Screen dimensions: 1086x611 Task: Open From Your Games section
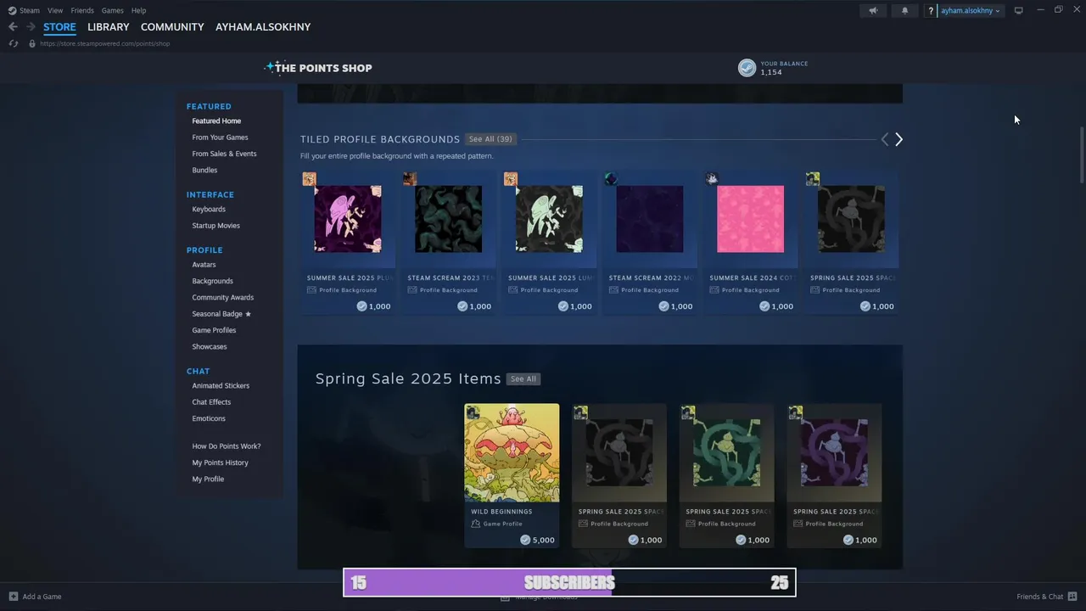click(220, 137)
